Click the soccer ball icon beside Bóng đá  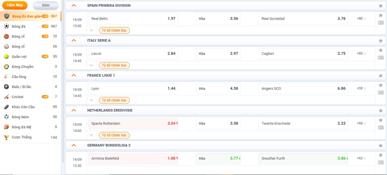[x=6, y=27]
